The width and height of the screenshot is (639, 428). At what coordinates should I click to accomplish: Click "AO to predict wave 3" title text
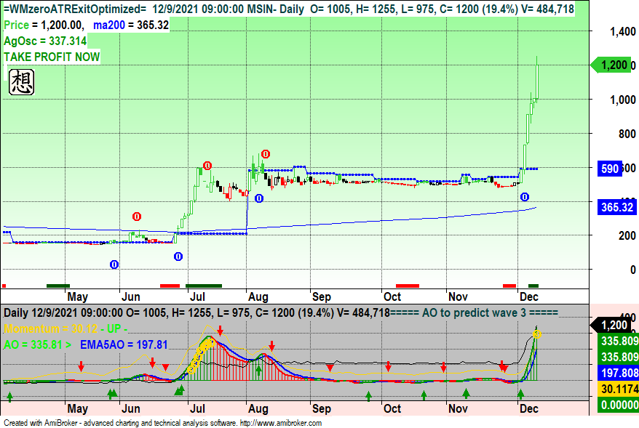(x=475, y=313)
